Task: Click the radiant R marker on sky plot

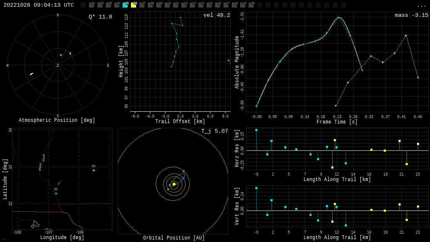Action: pos(70,54)
